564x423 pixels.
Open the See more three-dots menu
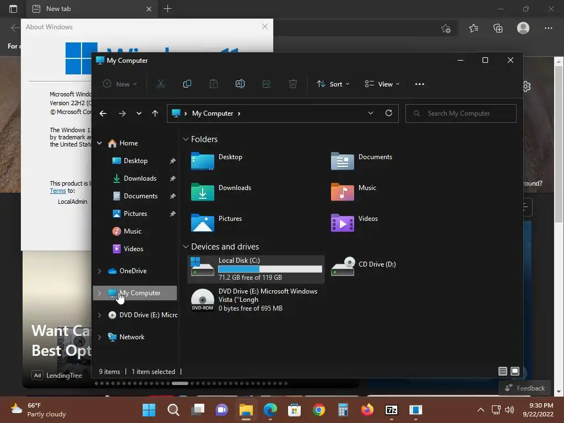[x=419, y=84]
